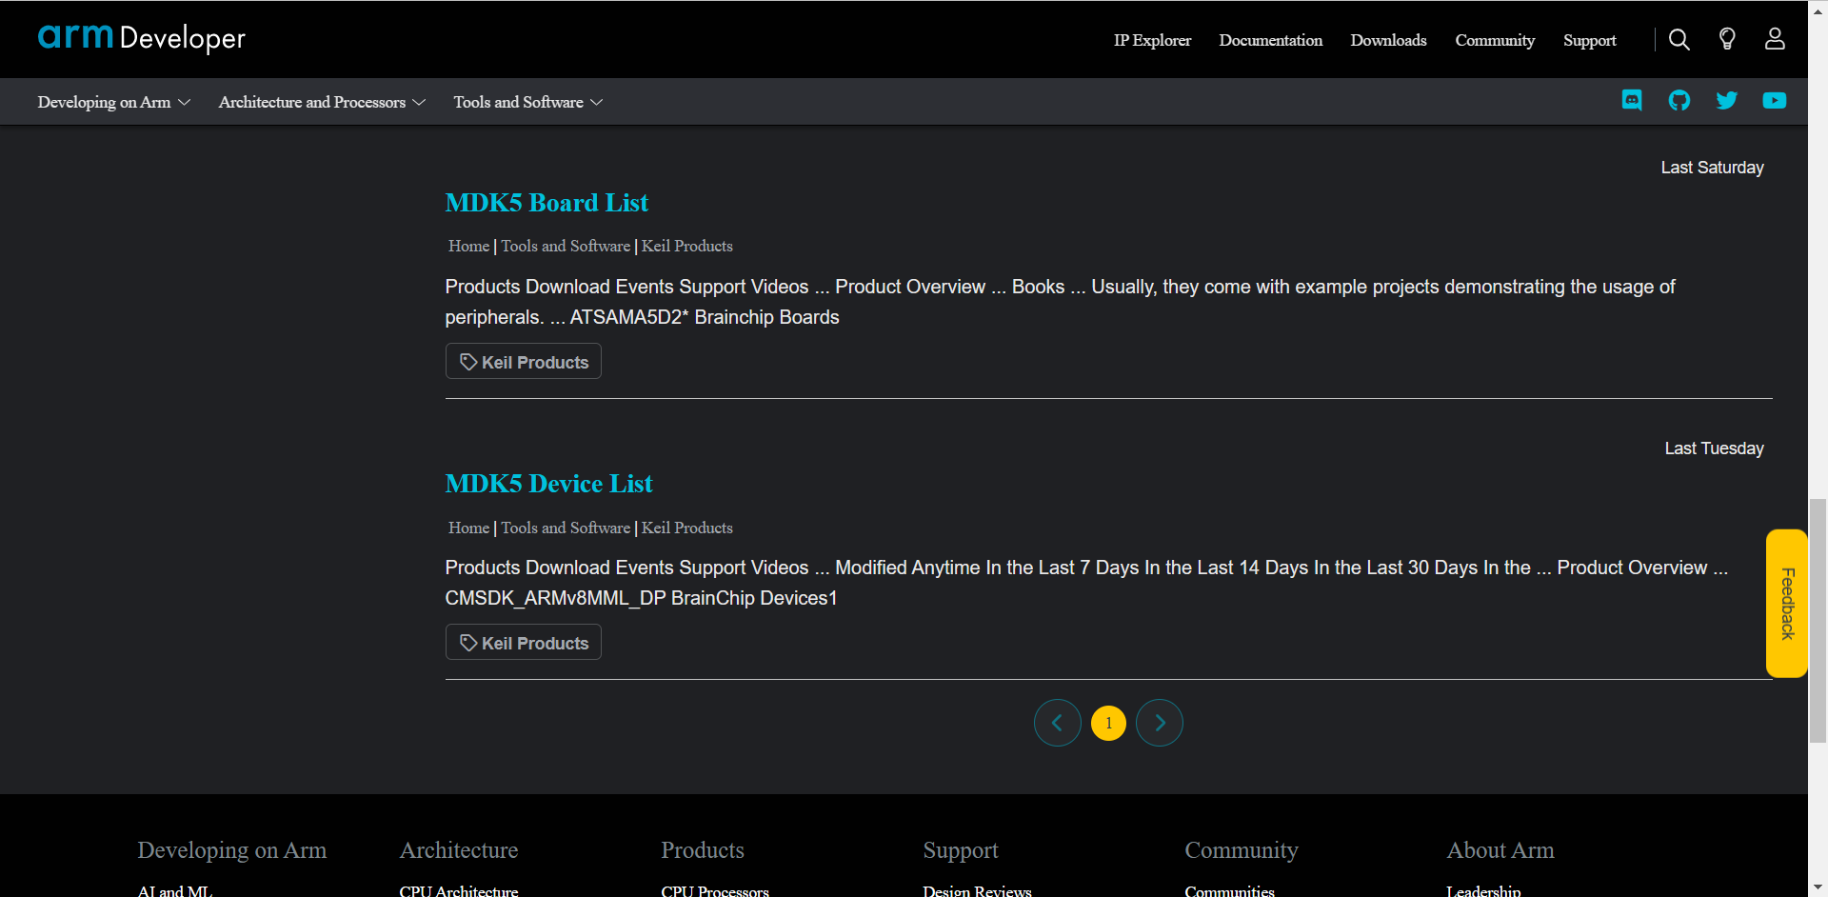The image size is (1828, 897).
Task: Open Downloads nav item
Action: click(1388, 40)
